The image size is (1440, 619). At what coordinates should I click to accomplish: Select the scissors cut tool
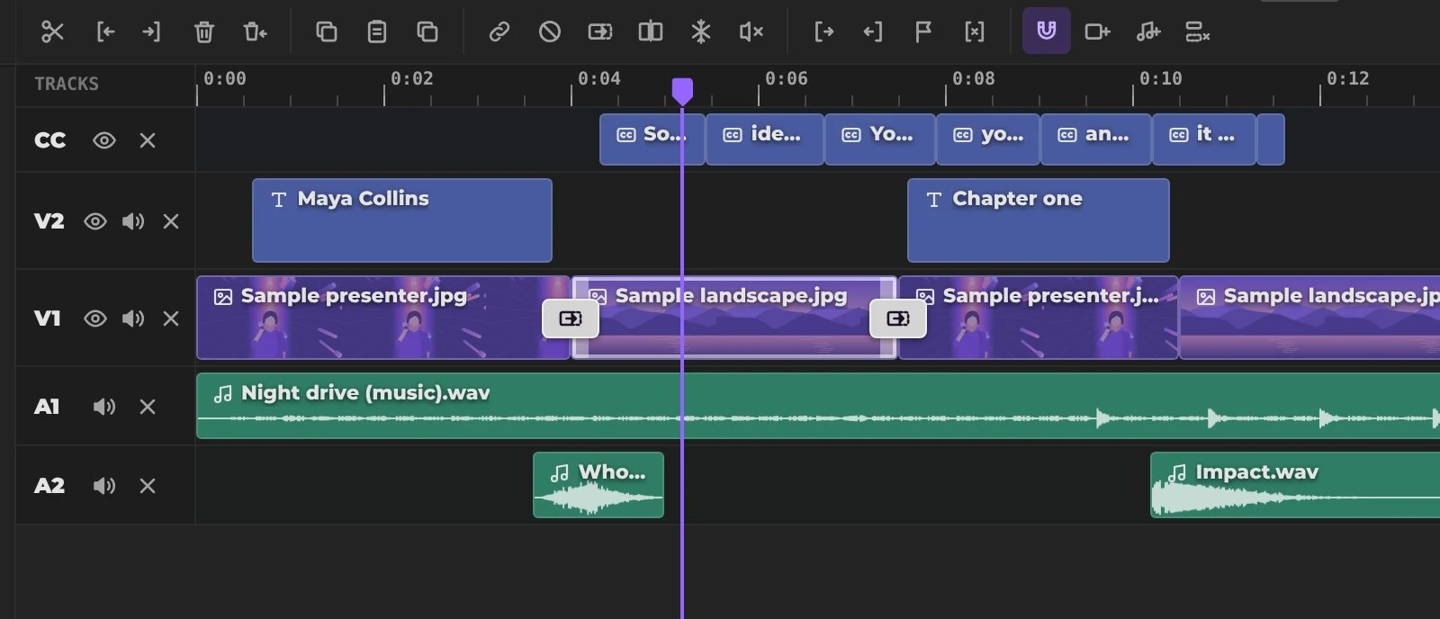tap(53, 32)
